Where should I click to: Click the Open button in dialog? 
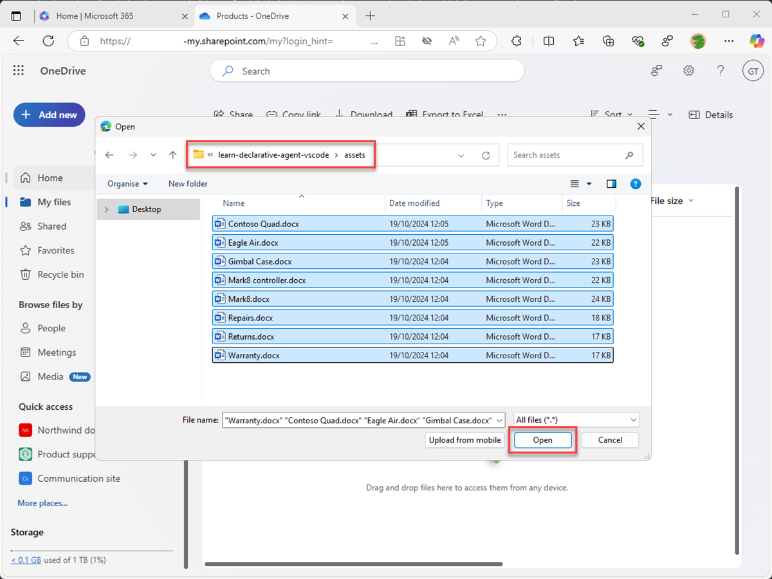[542, 440]
